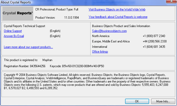Click the CR Professional; Product Type: Full text

pyautogui.click(x=57, y=9)
